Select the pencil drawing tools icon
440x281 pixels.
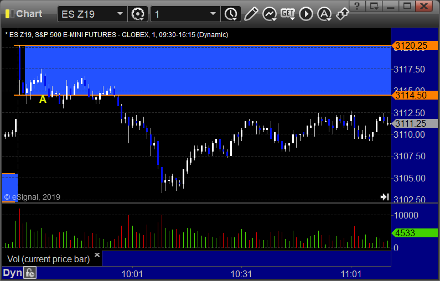coord(251,14)
